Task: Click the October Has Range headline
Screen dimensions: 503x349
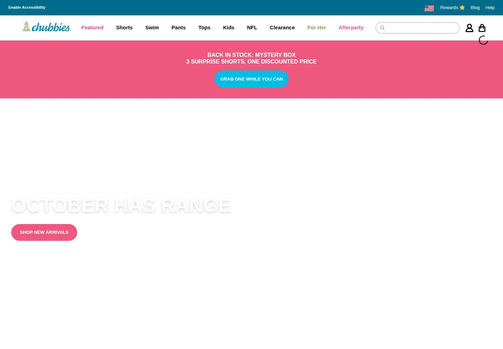Action: (x=121, y=205)
